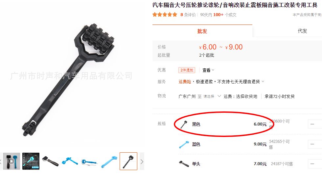Viewport: 322px width, 174px height.
Task: Click the five-star rating icons
Action: [x=165, y=14]
